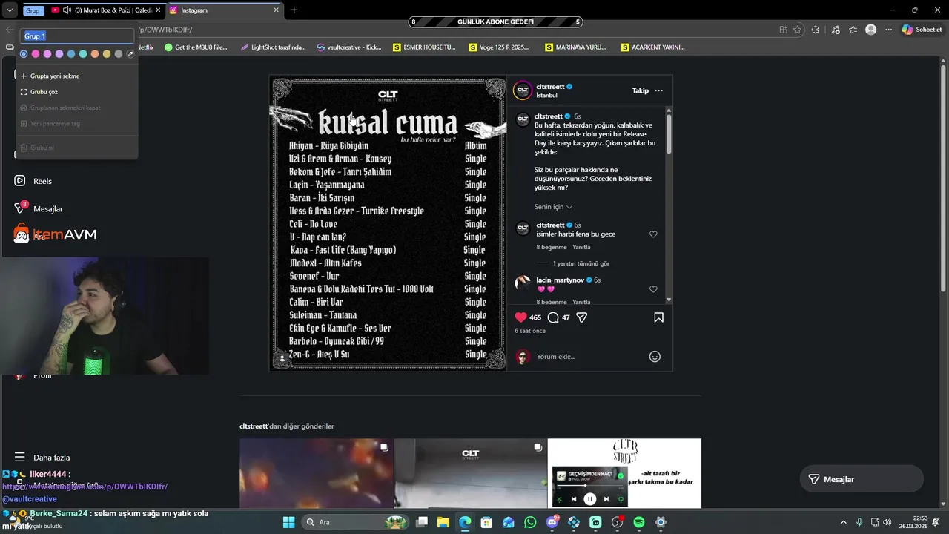Image resolution: width=949 pixels, height=534 pixels.
Task: Expand 1 yanıtın tümünü gör replies
Action: [x=581, y=263]
